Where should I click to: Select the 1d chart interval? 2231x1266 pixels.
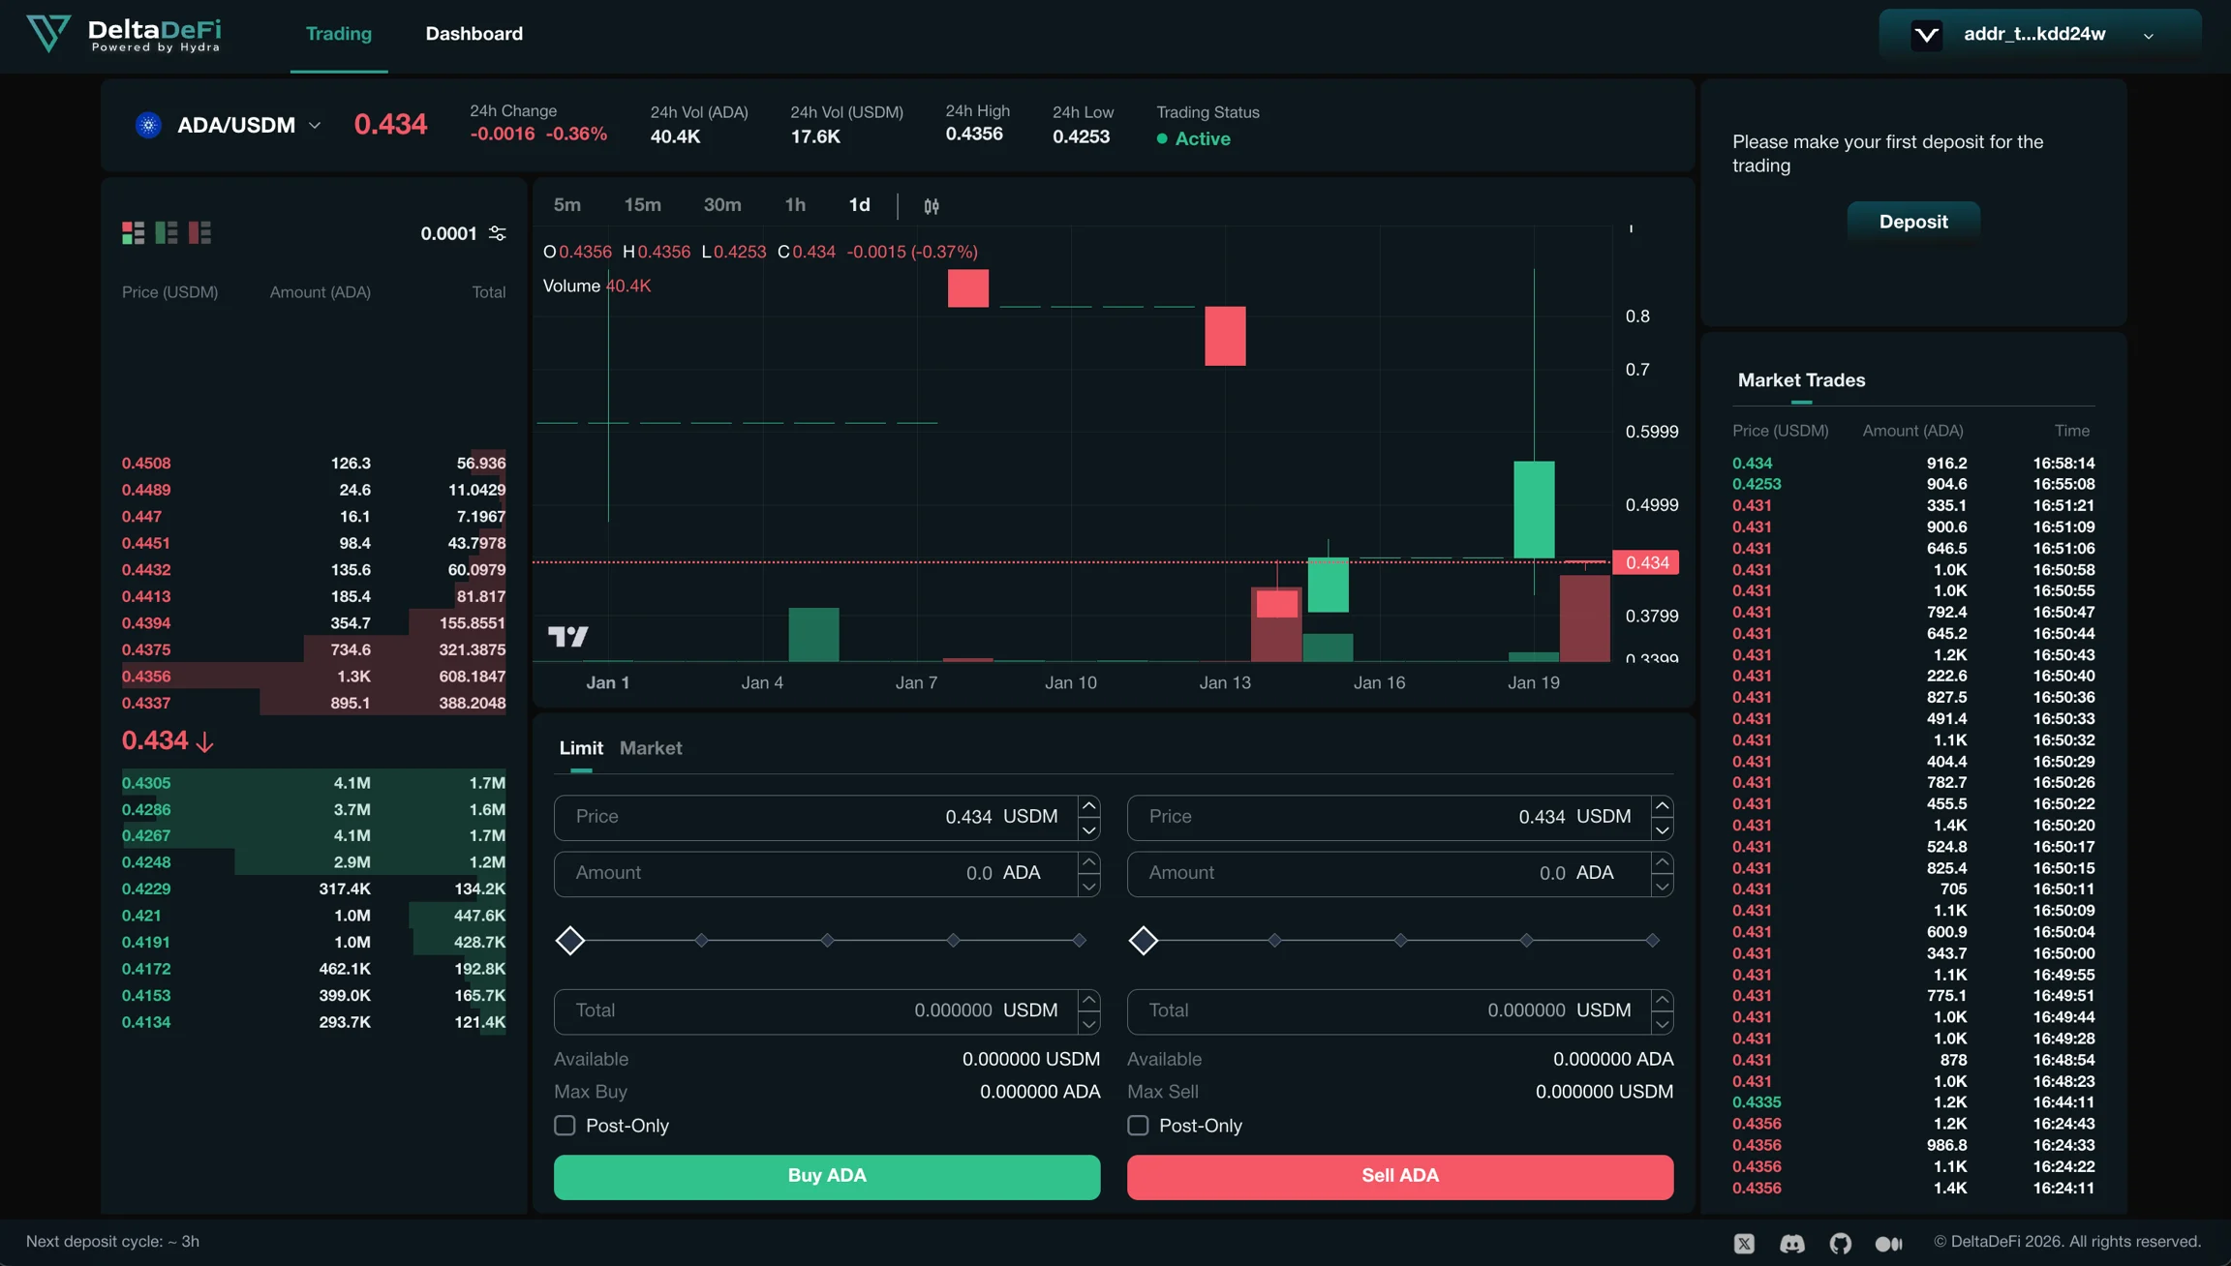(x=860, y=205)
